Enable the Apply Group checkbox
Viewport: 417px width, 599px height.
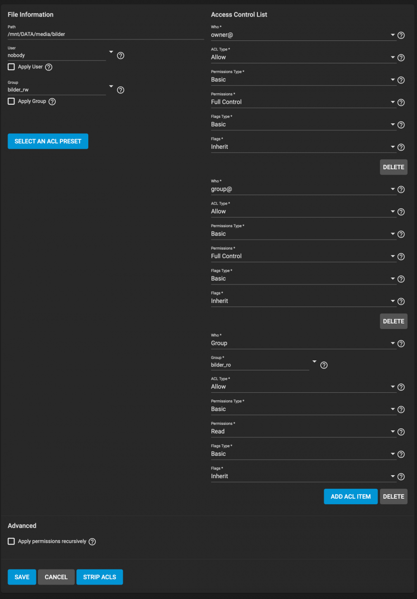tap(11, 101)
